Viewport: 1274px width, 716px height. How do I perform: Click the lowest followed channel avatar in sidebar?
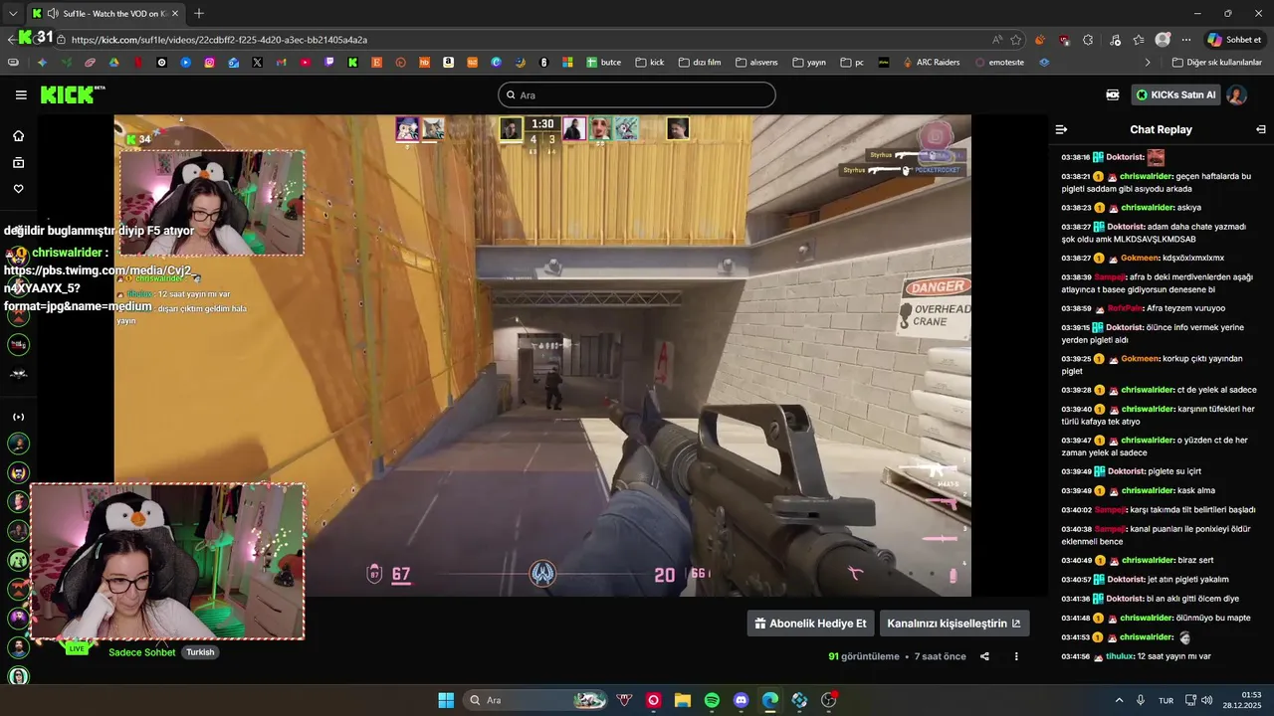18,676
